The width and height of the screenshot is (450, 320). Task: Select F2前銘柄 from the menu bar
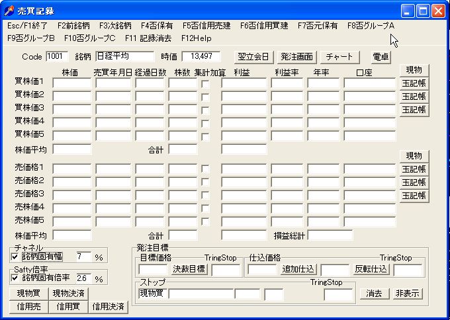point(73,25)
